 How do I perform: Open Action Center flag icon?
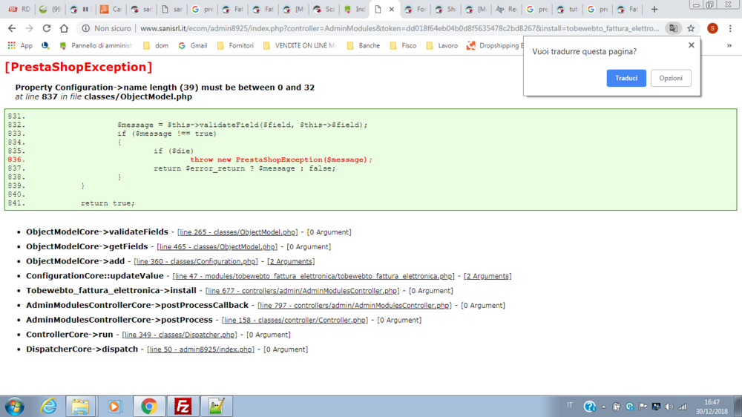coord(643,407)
